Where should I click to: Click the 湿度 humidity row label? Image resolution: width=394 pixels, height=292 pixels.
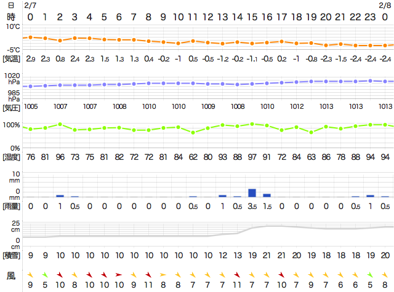(12, 157)
